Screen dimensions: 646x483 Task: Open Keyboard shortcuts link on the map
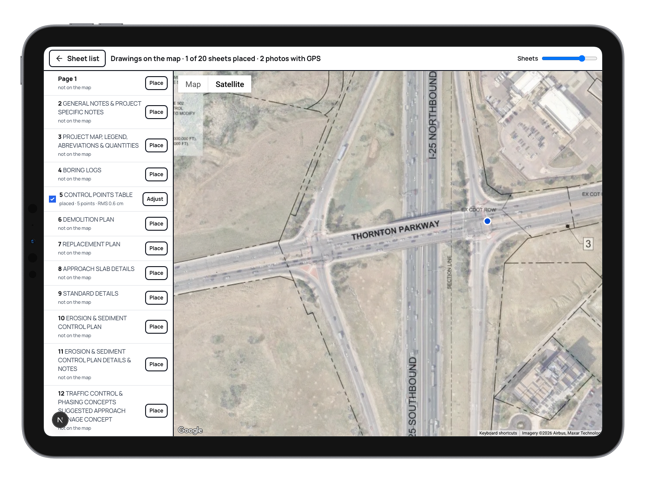click(x=498, y=433)
